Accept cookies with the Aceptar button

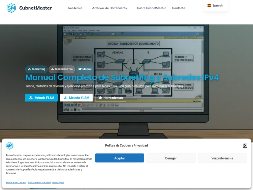click(x=119, y=158)
